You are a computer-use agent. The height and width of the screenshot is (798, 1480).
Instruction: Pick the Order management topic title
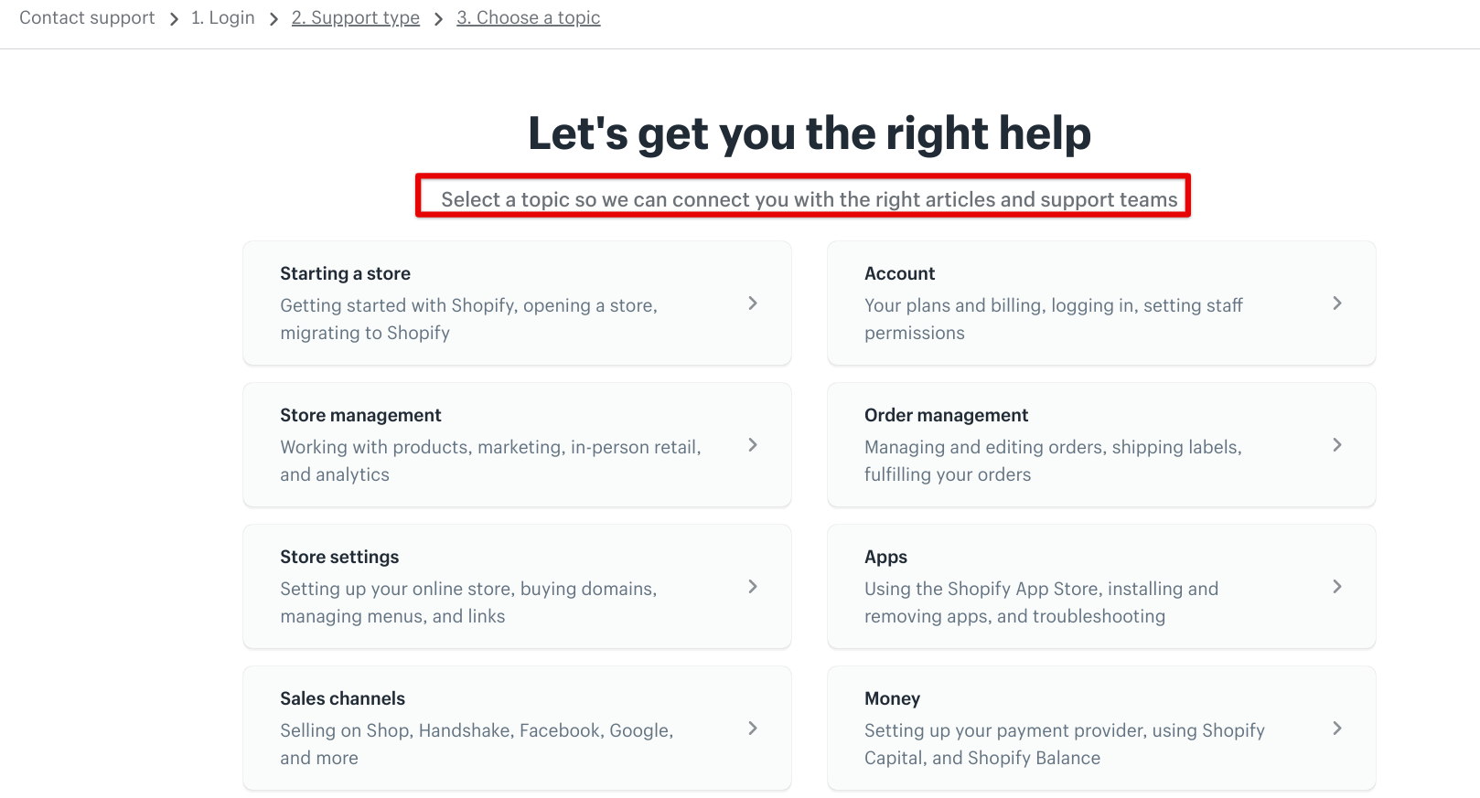pyautogui.click(x=946, y=415)
